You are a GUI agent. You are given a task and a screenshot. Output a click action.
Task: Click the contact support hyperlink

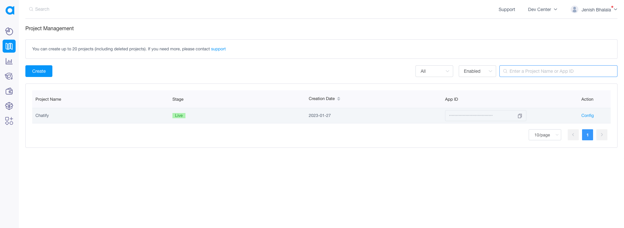point(218,49)
